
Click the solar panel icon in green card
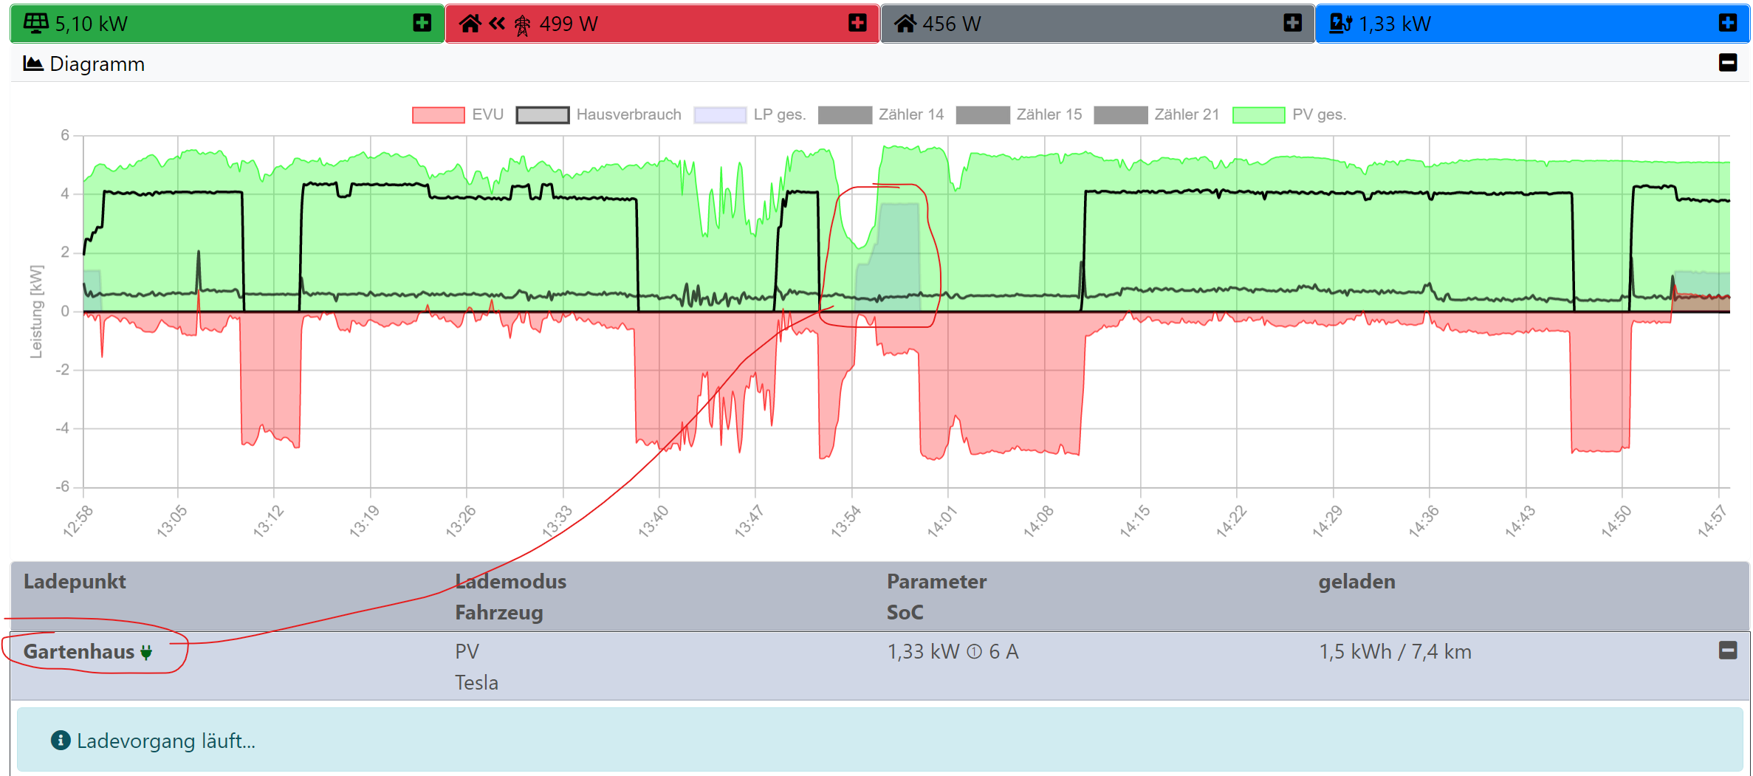pos(35,23)
